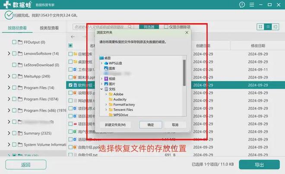Switch to 按路径查看 tab
The height and width of the screenshot is (174, 285).
(x=17, y=28)
